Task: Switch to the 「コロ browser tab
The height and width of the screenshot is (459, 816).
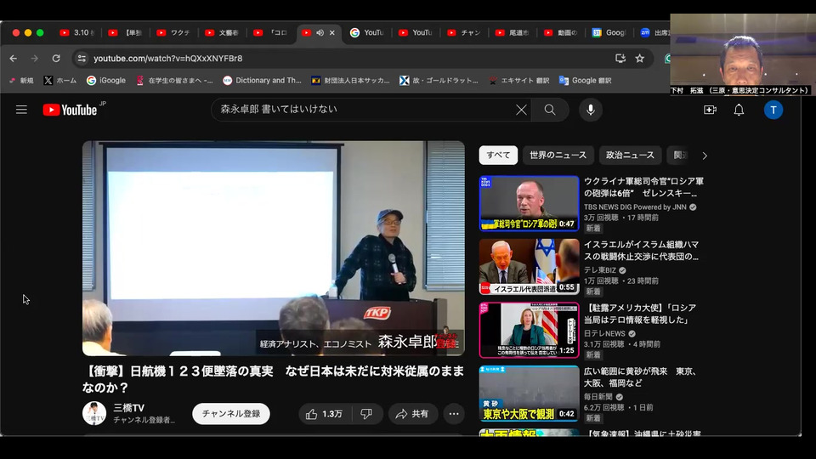Action: coord(271,33)
